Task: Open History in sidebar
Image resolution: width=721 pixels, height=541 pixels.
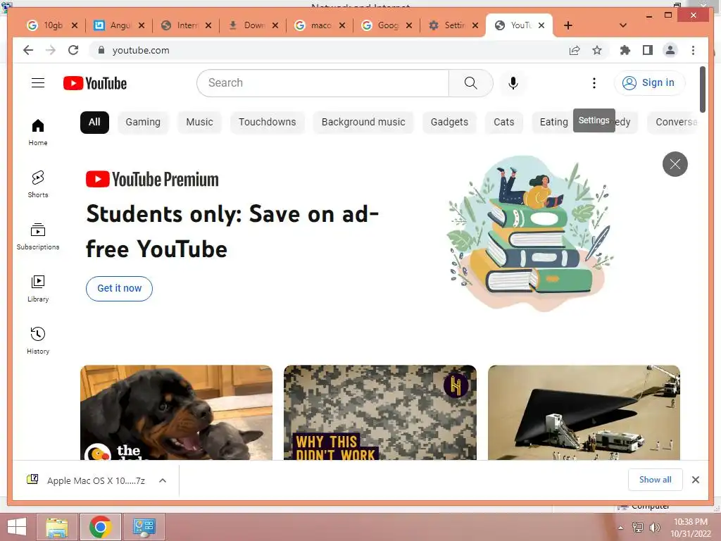Action: 38,340
